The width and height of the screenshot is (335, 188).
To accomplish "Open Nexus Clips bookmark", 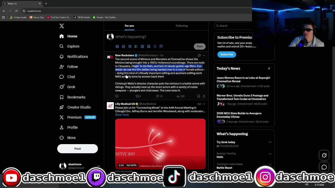I will (37, 17).
